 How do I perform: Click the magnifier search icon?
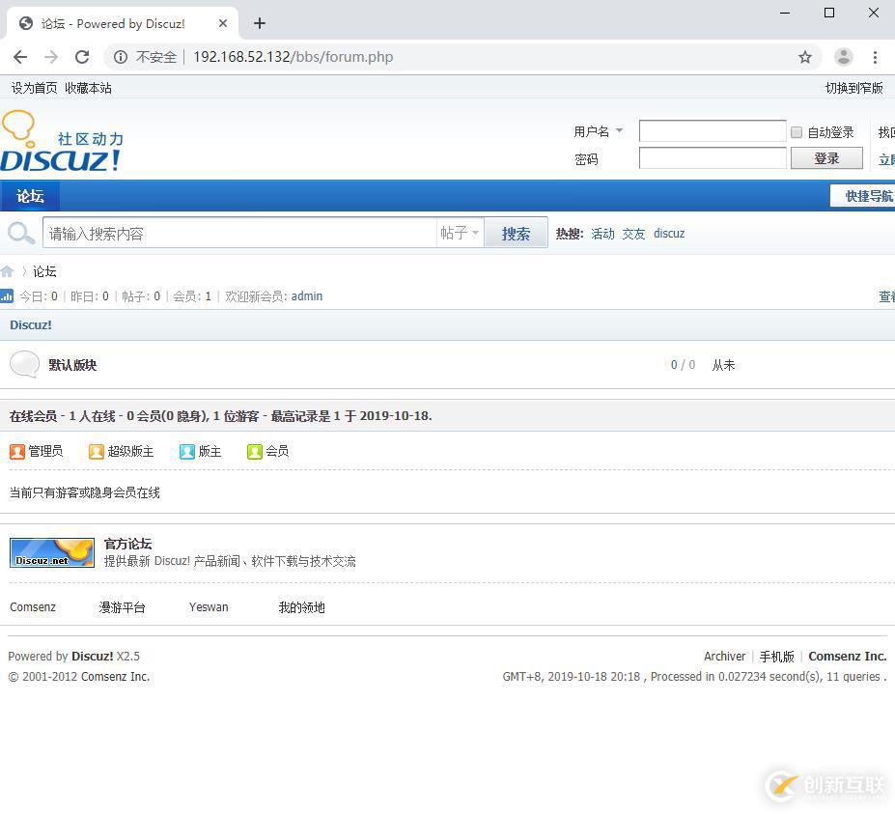click(x=21, y=233)
